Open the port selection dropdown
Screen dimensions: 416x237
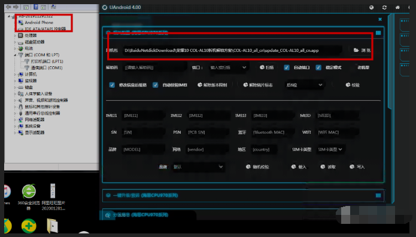point(228,67)
